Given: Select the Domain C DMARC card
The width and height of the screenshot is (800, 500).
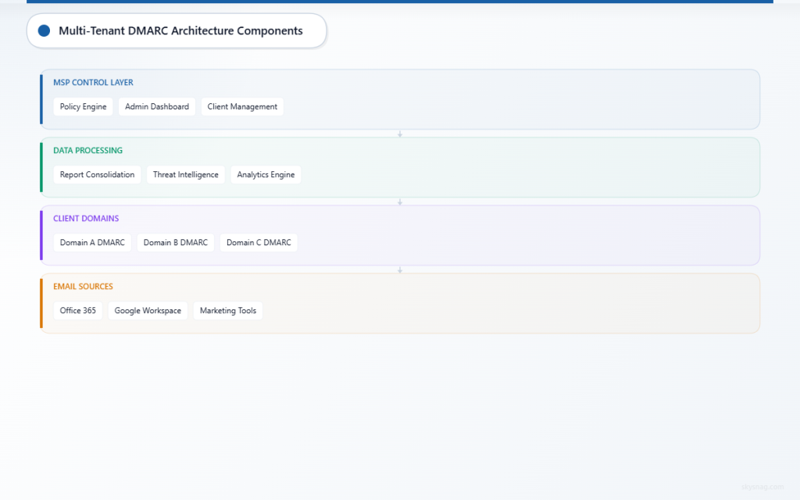Looking at the screenshot, I should (x=258, y=242).
